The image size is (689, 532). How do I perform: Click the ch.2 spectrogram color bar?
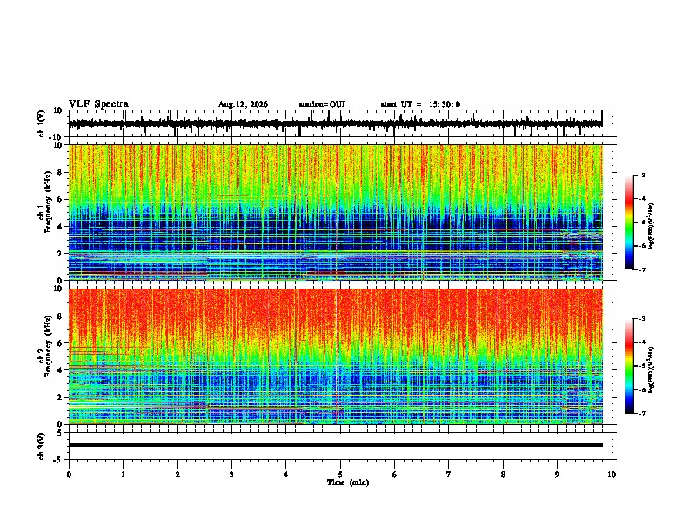[630, 366]
